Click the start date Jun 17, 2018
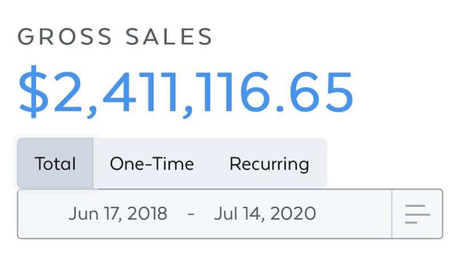The height and width of the screenshot is (265, 459). pyautogui.click(x=118, y=213)
